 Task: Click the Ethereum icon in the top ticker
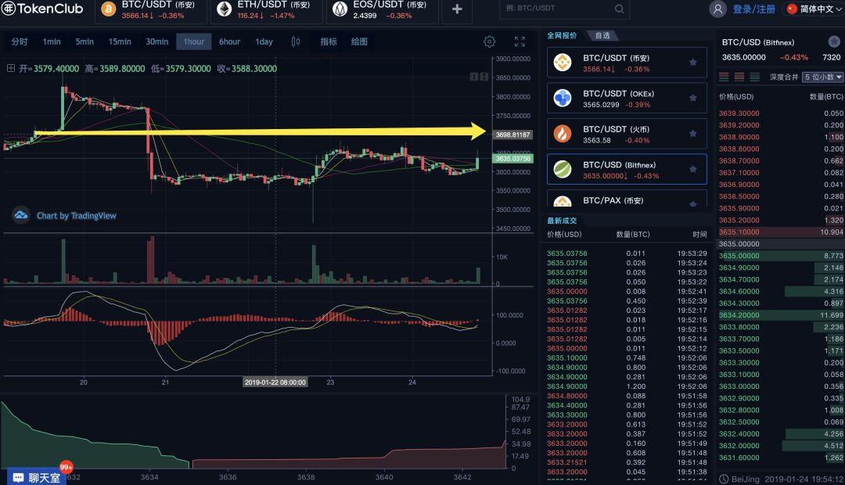[x=225, y=9]
